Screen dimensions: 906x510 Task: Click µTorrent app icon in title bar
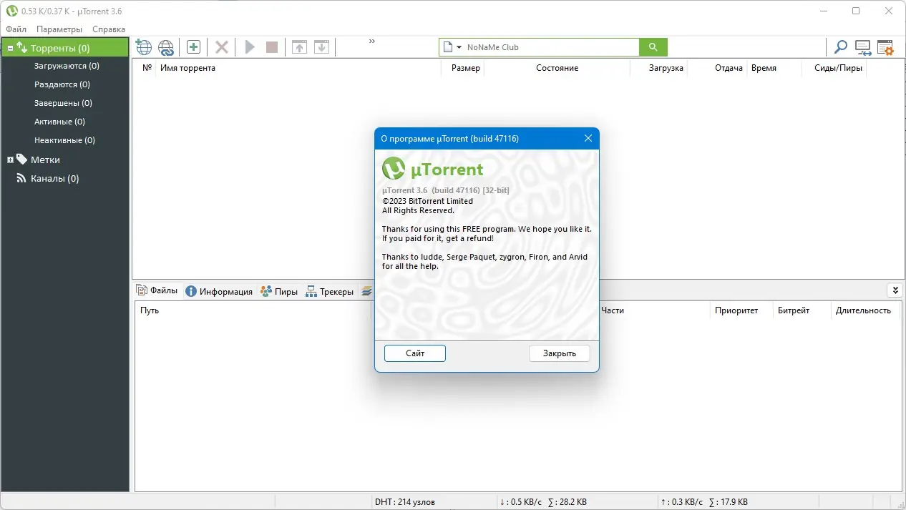tap(11, 11)
